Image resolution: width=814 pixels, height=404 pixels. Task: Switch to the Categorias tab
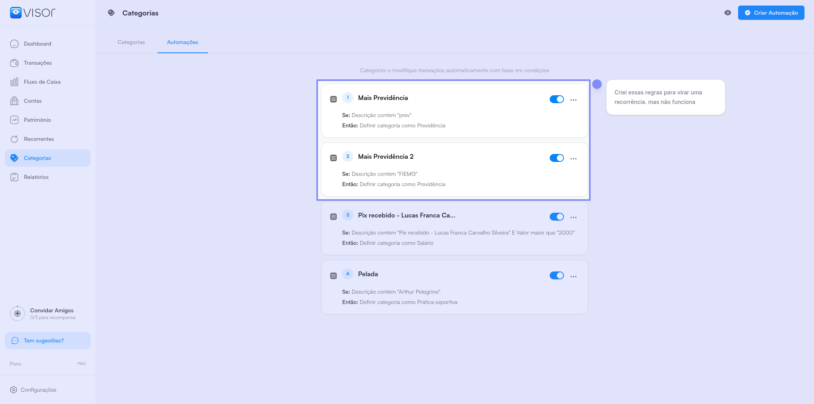[x=131, y=42]
